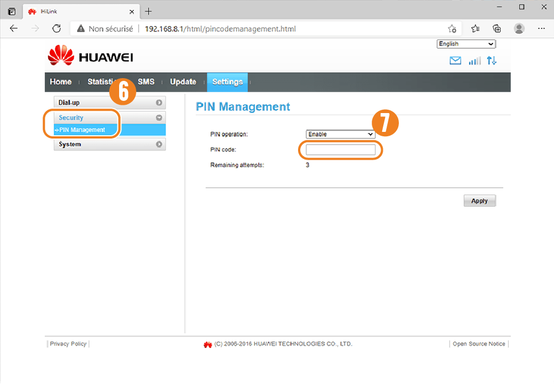Select PIN Management submenu item
This screenshot has height=384, width=554.
pos(110,130)
